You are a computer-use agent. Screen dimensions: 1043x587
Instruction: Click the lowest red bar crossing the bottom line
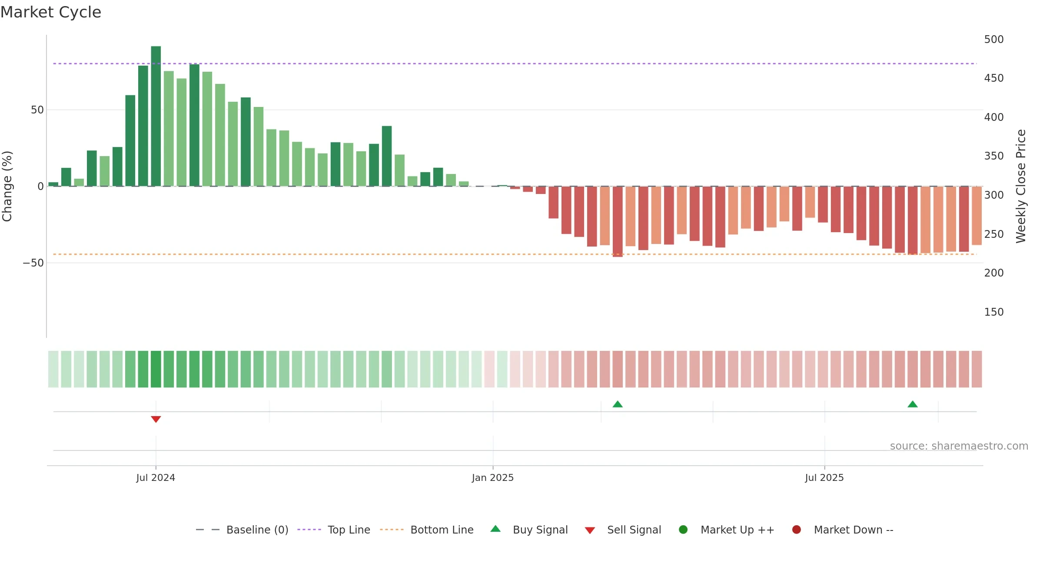[618, 222]
